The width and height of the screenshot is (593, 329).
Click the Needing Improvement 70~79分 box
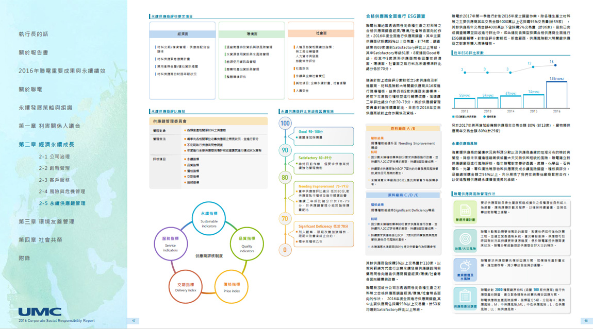tap(323, 198)
